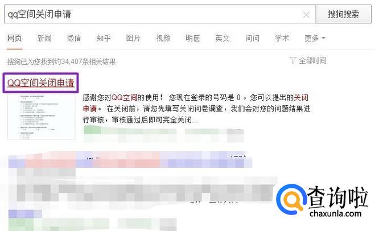Click the 搜狗搜索 search button
Image resolution: width=375 pixels, height=231 pixels.
tap(344, 14)
